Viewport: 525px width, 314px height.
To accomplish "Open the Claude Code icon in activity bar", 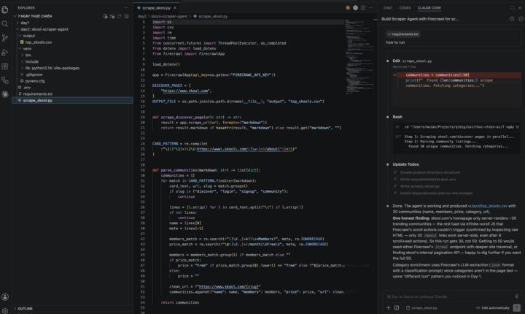I will [x=5, y=94].
